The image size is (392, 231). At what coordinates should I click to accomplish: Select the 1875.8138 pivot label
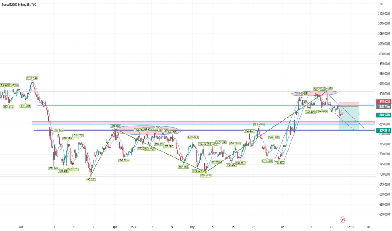tap(8, 107)
